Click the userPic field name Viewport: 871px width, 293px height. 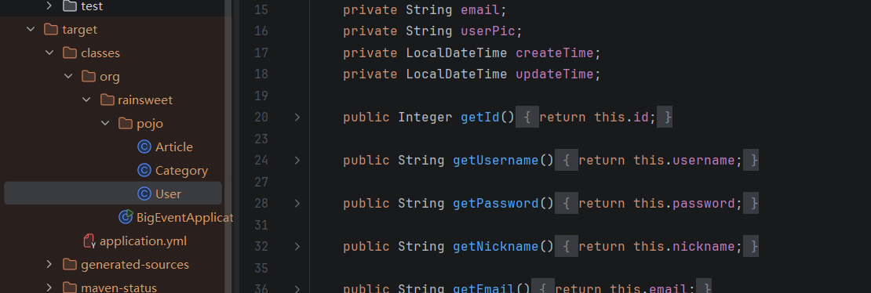click(x=488, y=31)
